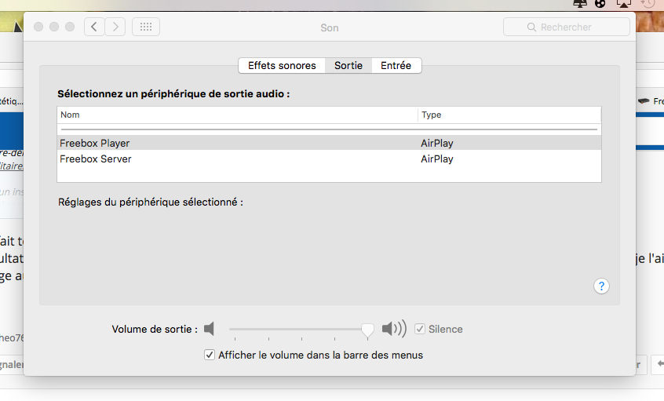Click AirPlay type in Freebox Server row
Screen dimensions: 664x401
click(437, 159)
